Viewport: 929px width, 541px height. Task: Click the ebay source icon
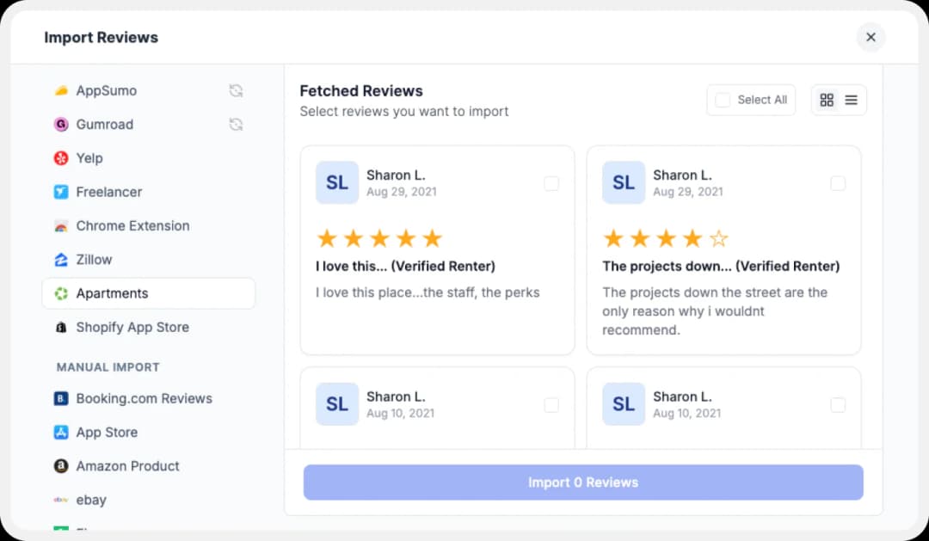[58, 500]
